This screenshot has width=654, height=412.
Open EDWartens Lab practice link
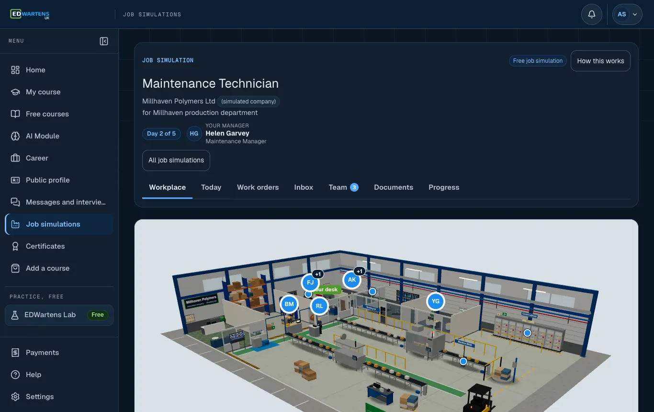coord(59,315)
